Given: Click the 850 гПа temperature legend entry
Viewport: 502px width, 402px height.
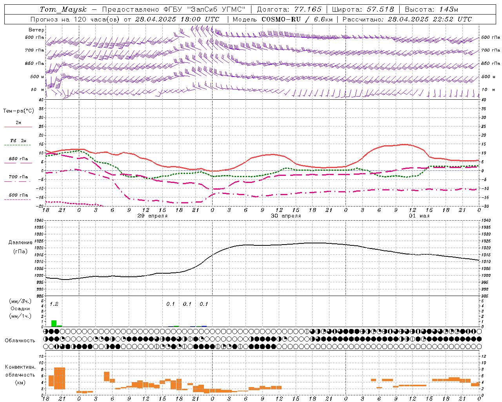Looking at the screenshot, I should coord(18,159).
